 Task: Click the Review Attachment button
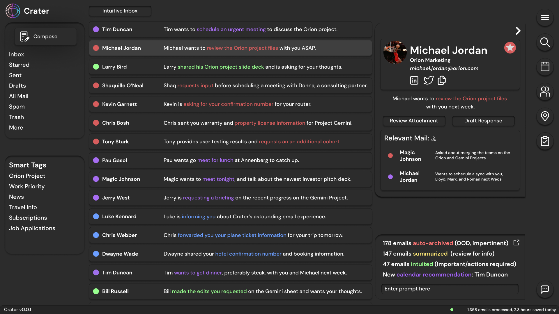(x=414, y=121)
